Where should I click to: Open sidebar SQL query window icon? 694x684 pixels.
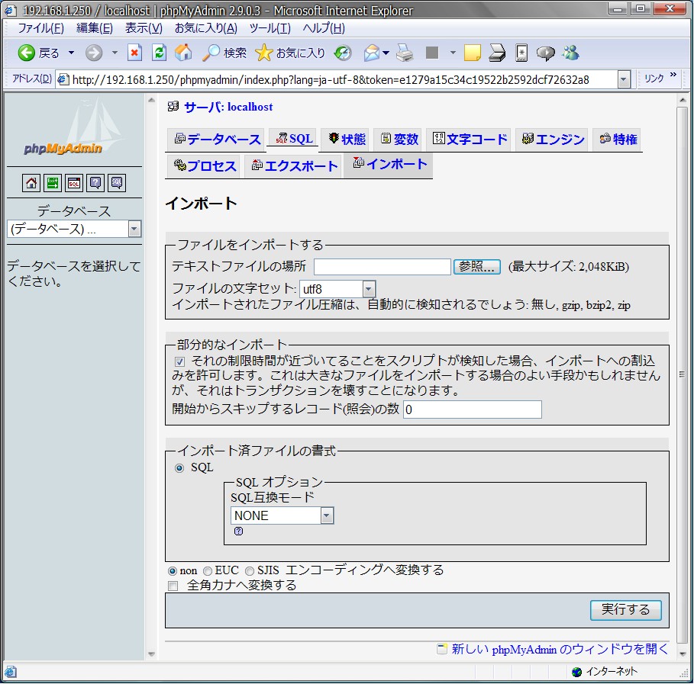[x=74, y=182]
